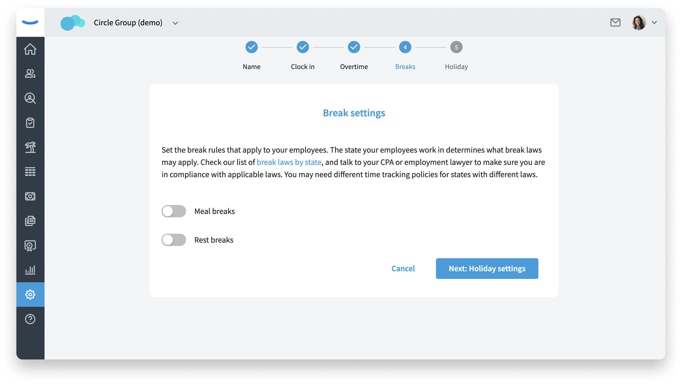The image size is (682, 384).
Task: Select the Breaks step label
Action: [x=405, y=67]
